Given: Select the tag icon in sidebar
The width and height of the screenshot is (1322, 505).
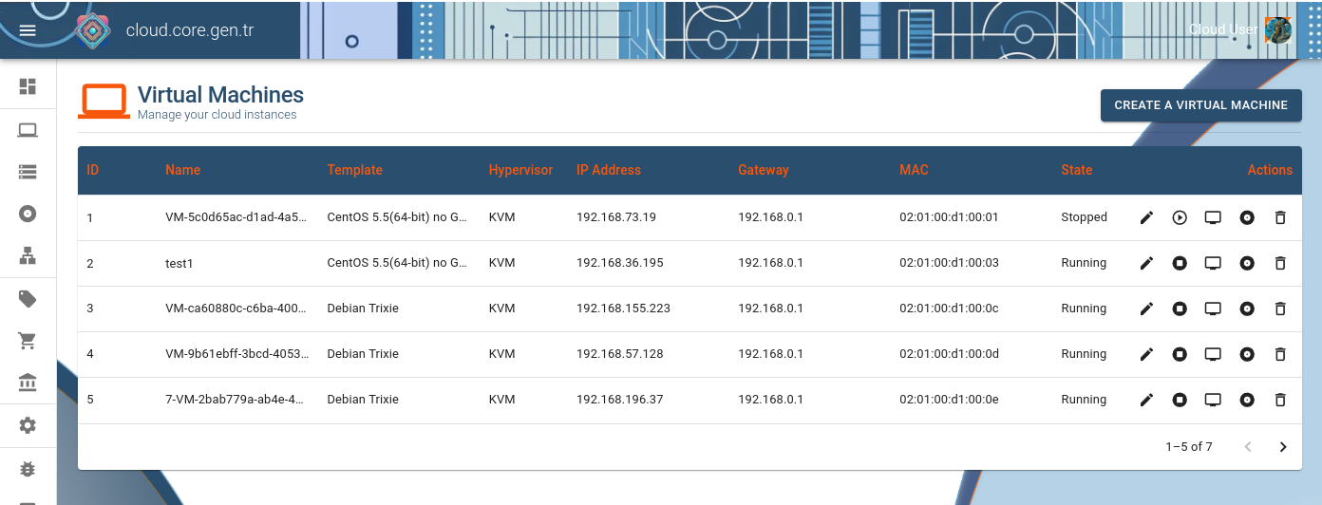Looking at the screenshot, I should (x=28, y=299).
